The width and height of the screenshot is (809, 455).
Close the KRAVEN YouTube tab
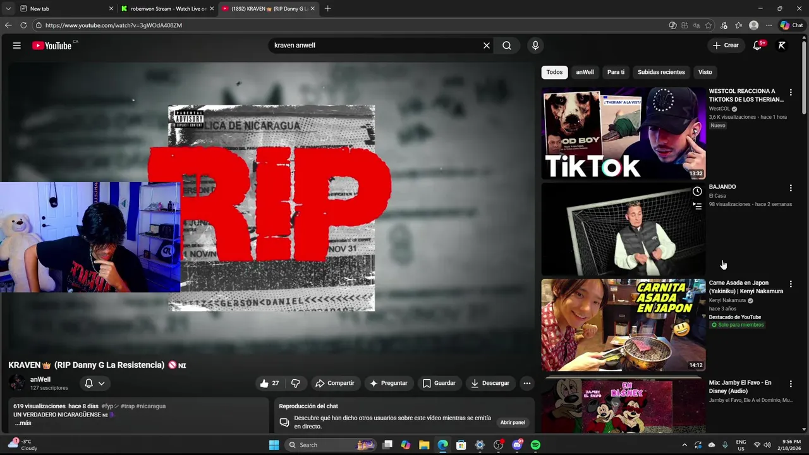(x=312, y=9)
